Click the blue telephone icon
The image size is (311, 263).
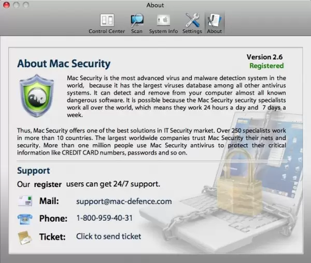(x=24, y=219)
